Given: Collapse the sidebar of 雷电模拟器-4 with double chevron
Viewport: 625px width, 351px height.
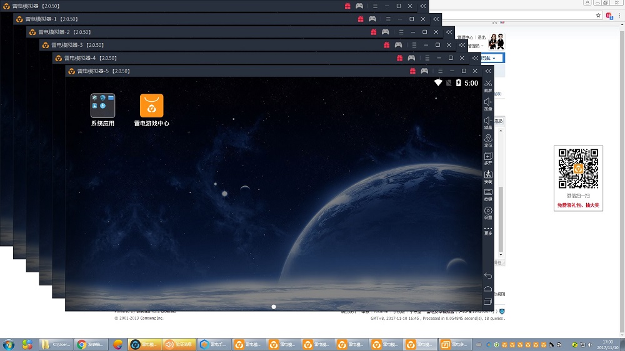Looking at the screenshot, I should pyautogui.click(x=475, y=57).
